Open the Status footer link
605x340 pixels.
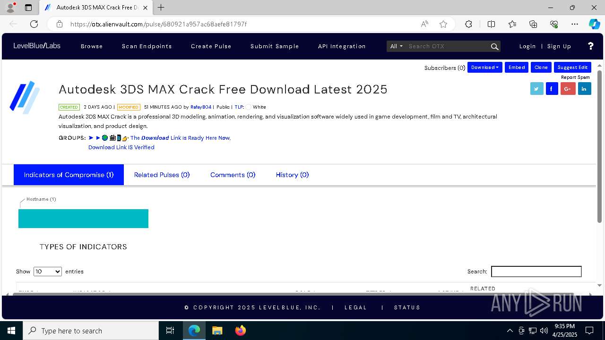tap(407, 307)
